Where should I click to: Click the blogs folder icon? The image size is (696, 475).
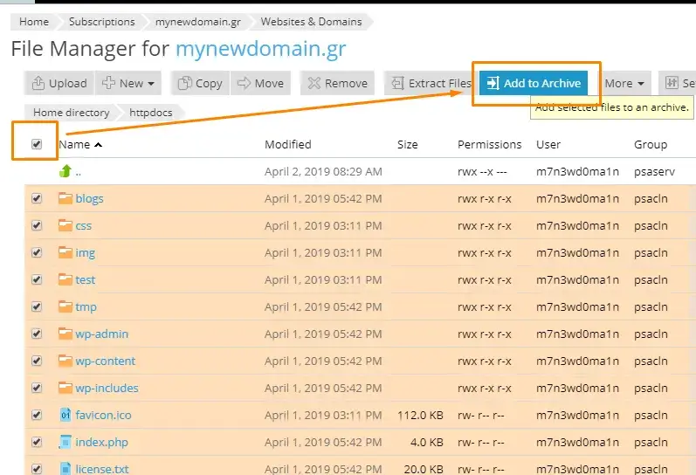pyautogui.click(x=65, y=198)
